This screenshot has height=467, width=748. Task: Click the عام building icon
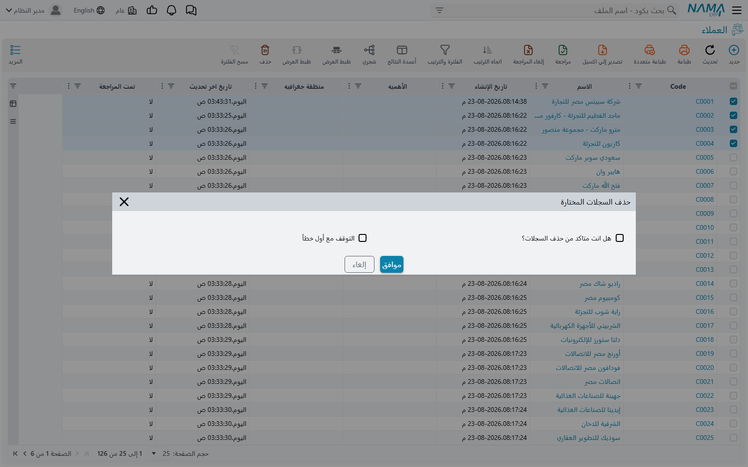click(132, 10)
